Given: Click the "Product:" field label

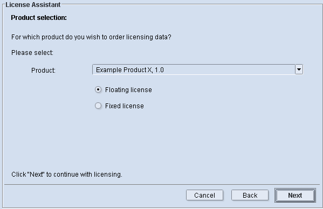Looking at the screenshot, I should tap(43, 71).
